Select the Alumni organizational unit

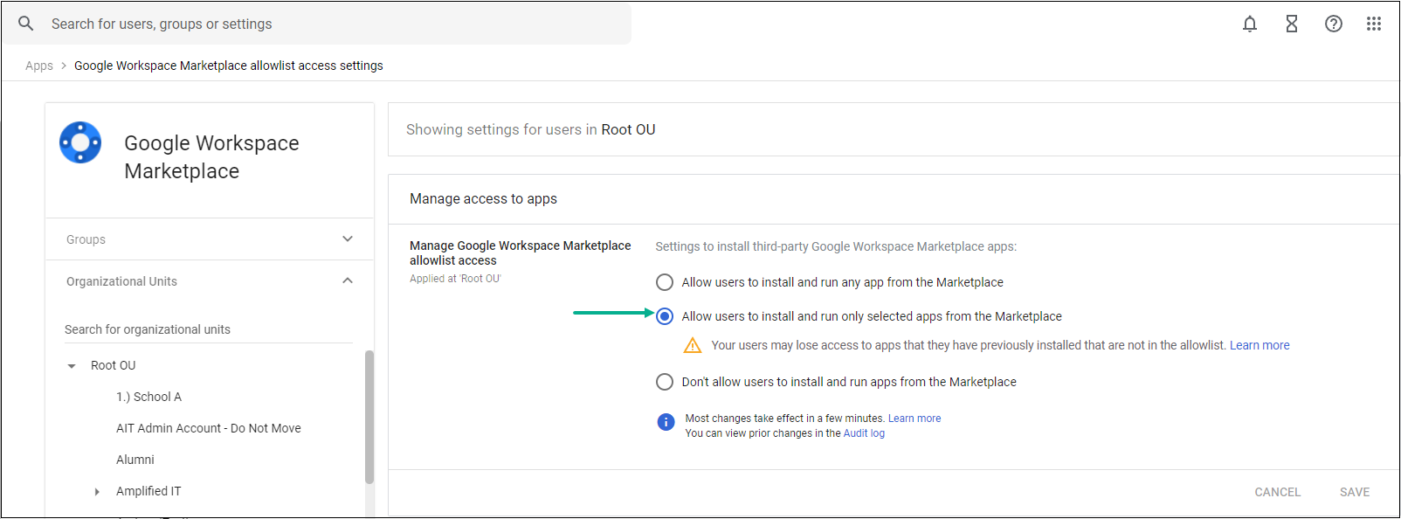135,460
